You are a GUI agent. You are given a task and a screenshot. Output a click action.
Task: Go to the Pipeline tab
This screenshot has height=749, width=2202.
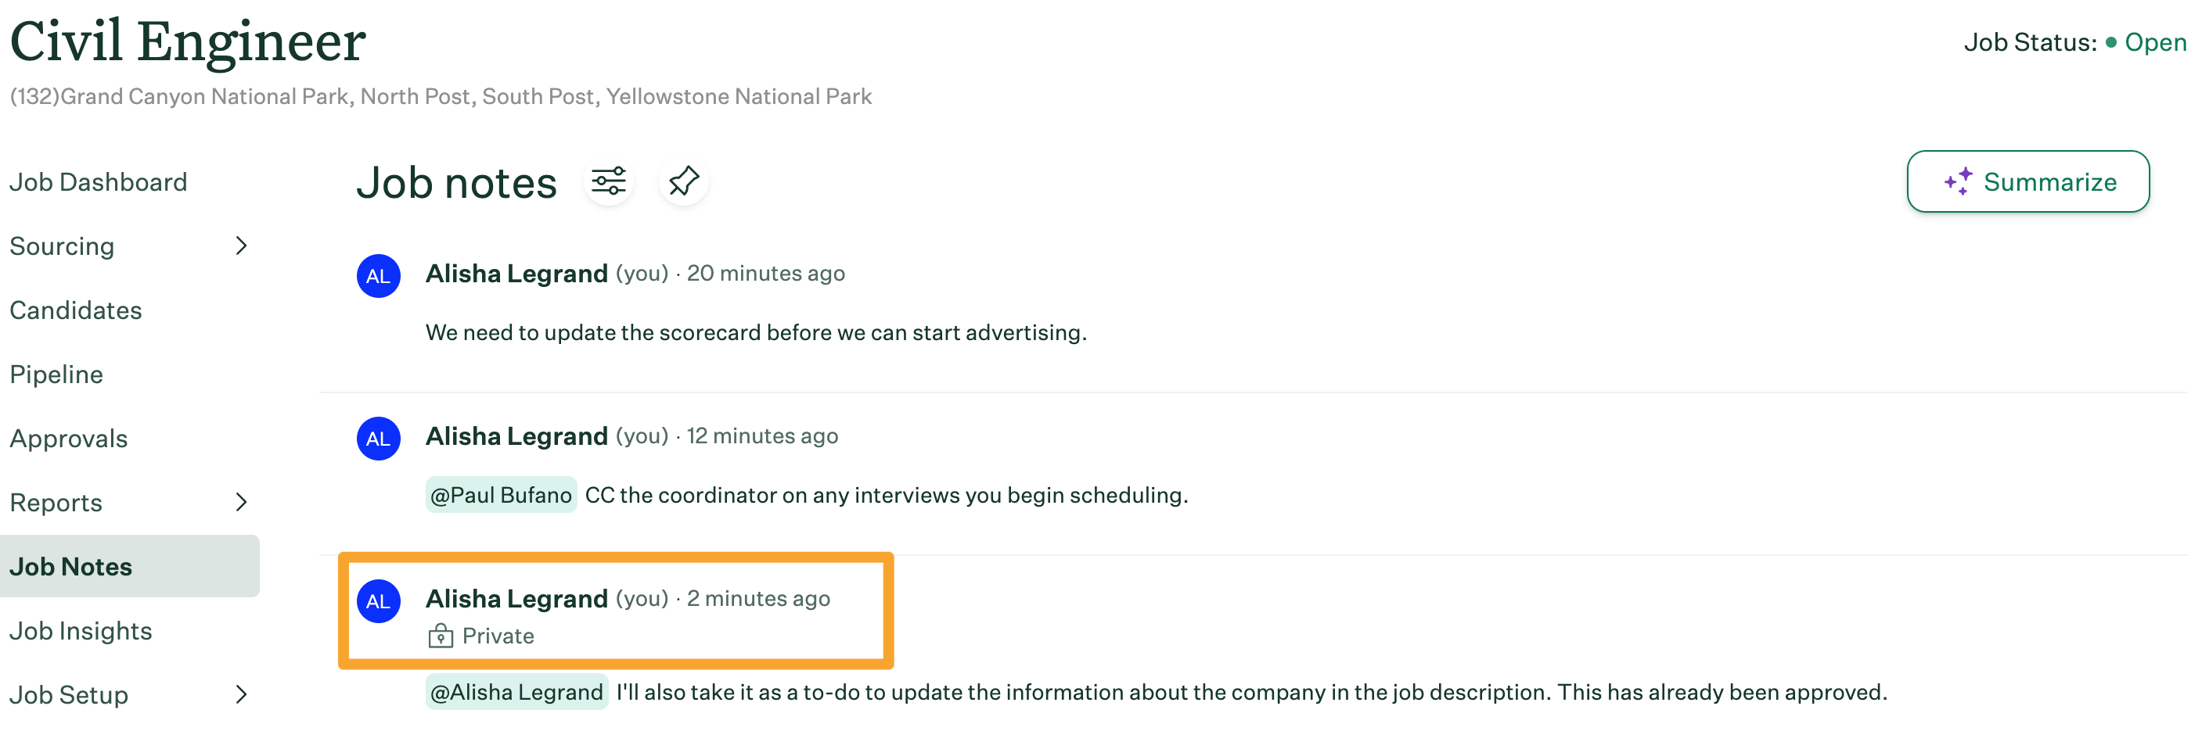(55, 373)
